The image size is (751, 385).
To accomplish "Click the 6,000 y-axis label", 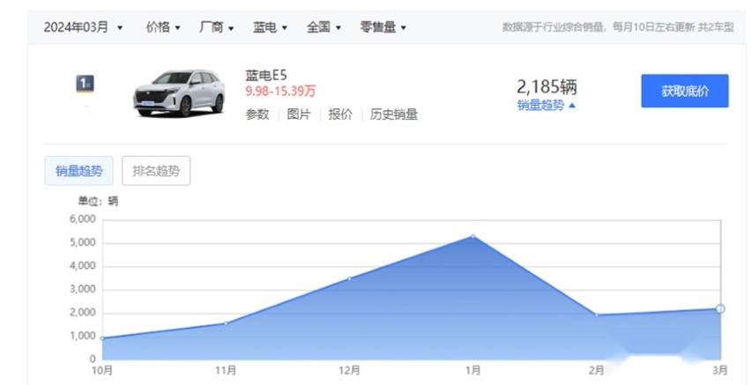I will [x=84, y=219].
